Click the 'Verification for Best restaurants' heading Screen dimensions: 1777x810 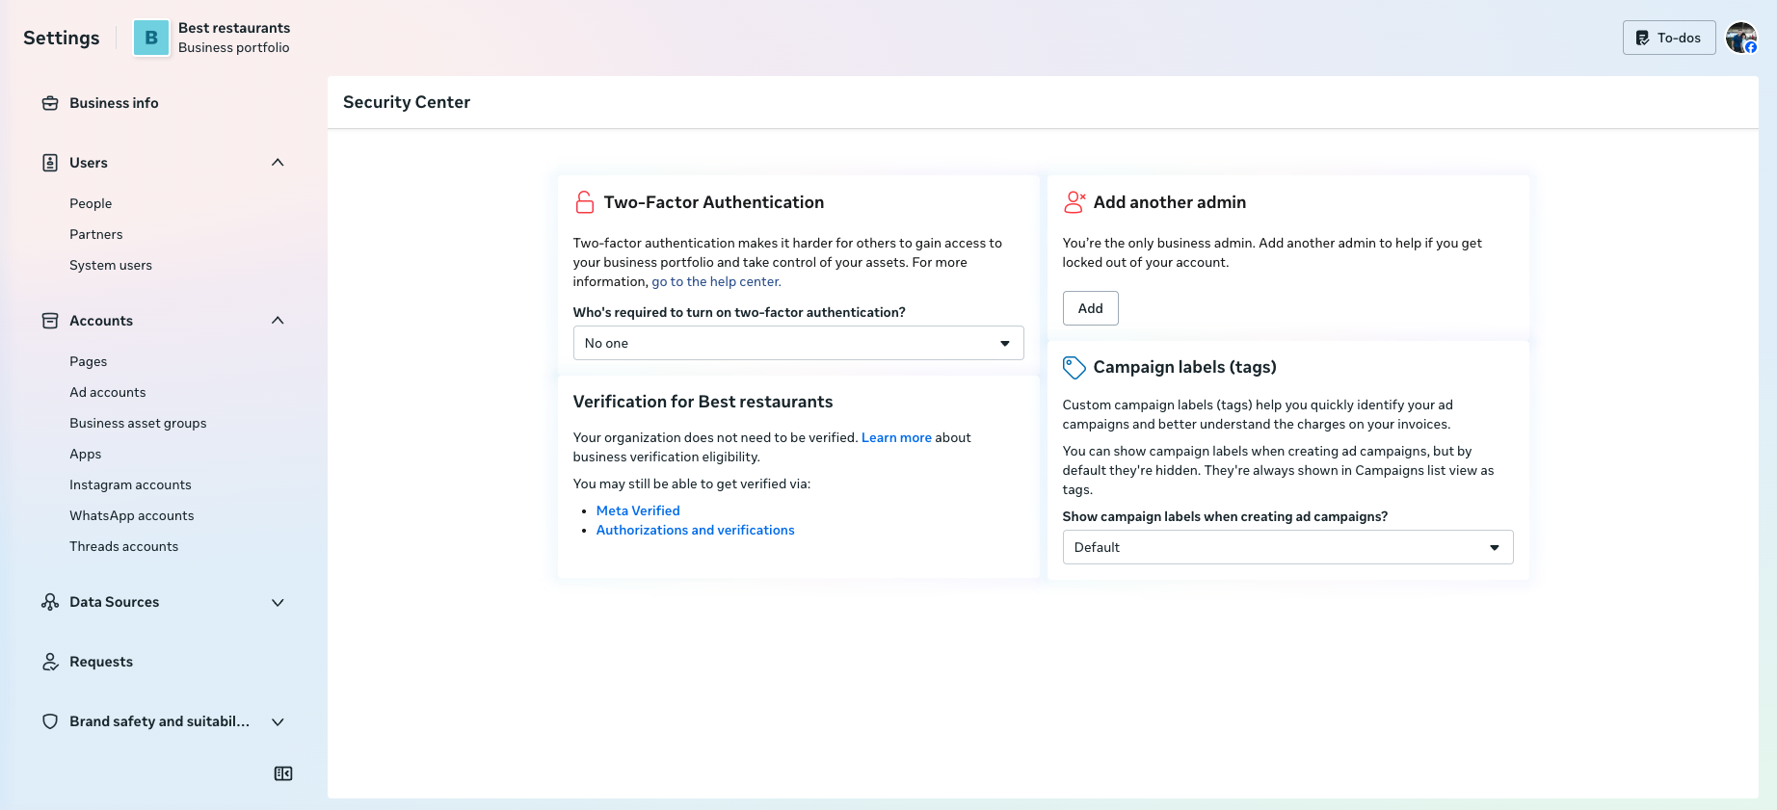[703, 402]
